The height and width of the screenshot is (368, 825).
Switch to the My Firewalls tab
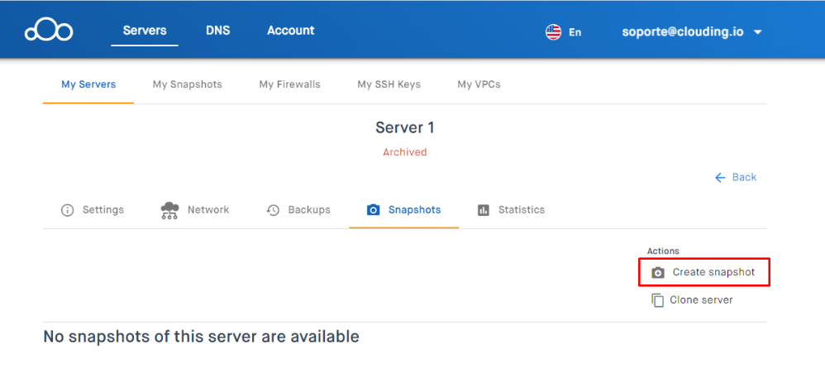(289, 84)
